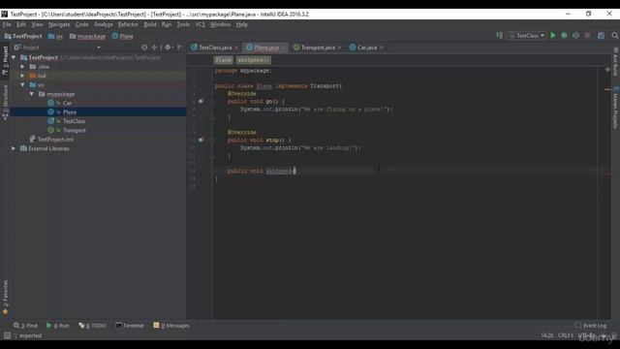Switch to the Transport.java tab

coord(318,48)
